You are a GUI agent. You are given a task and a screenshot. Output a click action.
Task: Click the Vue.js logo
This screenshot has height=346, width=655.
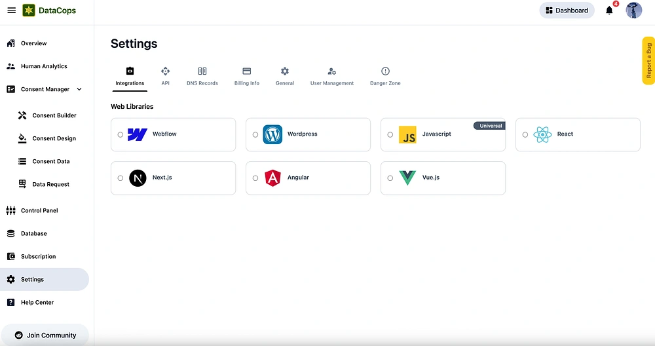tap(407, 178)
